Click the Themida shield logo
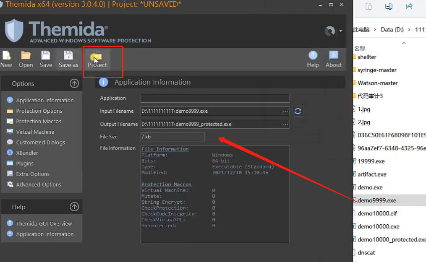Image resolution: width=426 pixels, height=262 pixels. pos(14,31)
